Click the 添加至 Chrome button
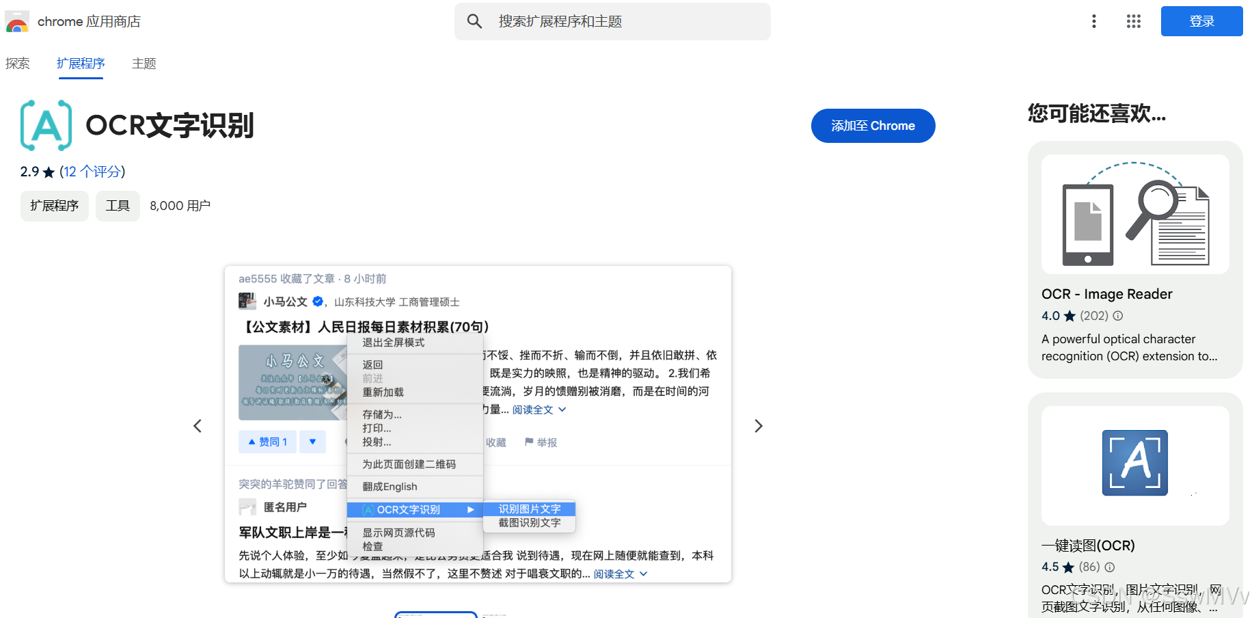This screenshot has width=1252, height=618. (873, 126)
